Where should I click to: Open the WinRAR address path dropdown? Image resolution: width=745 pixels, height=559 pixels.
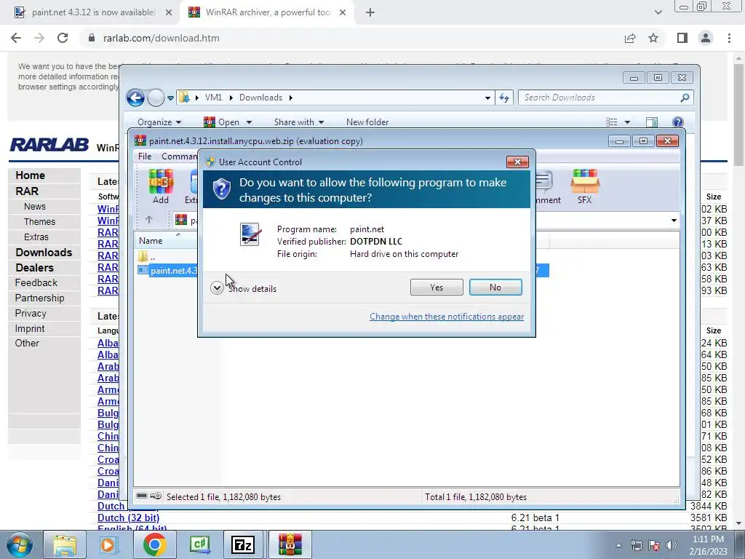click(674, 221)
